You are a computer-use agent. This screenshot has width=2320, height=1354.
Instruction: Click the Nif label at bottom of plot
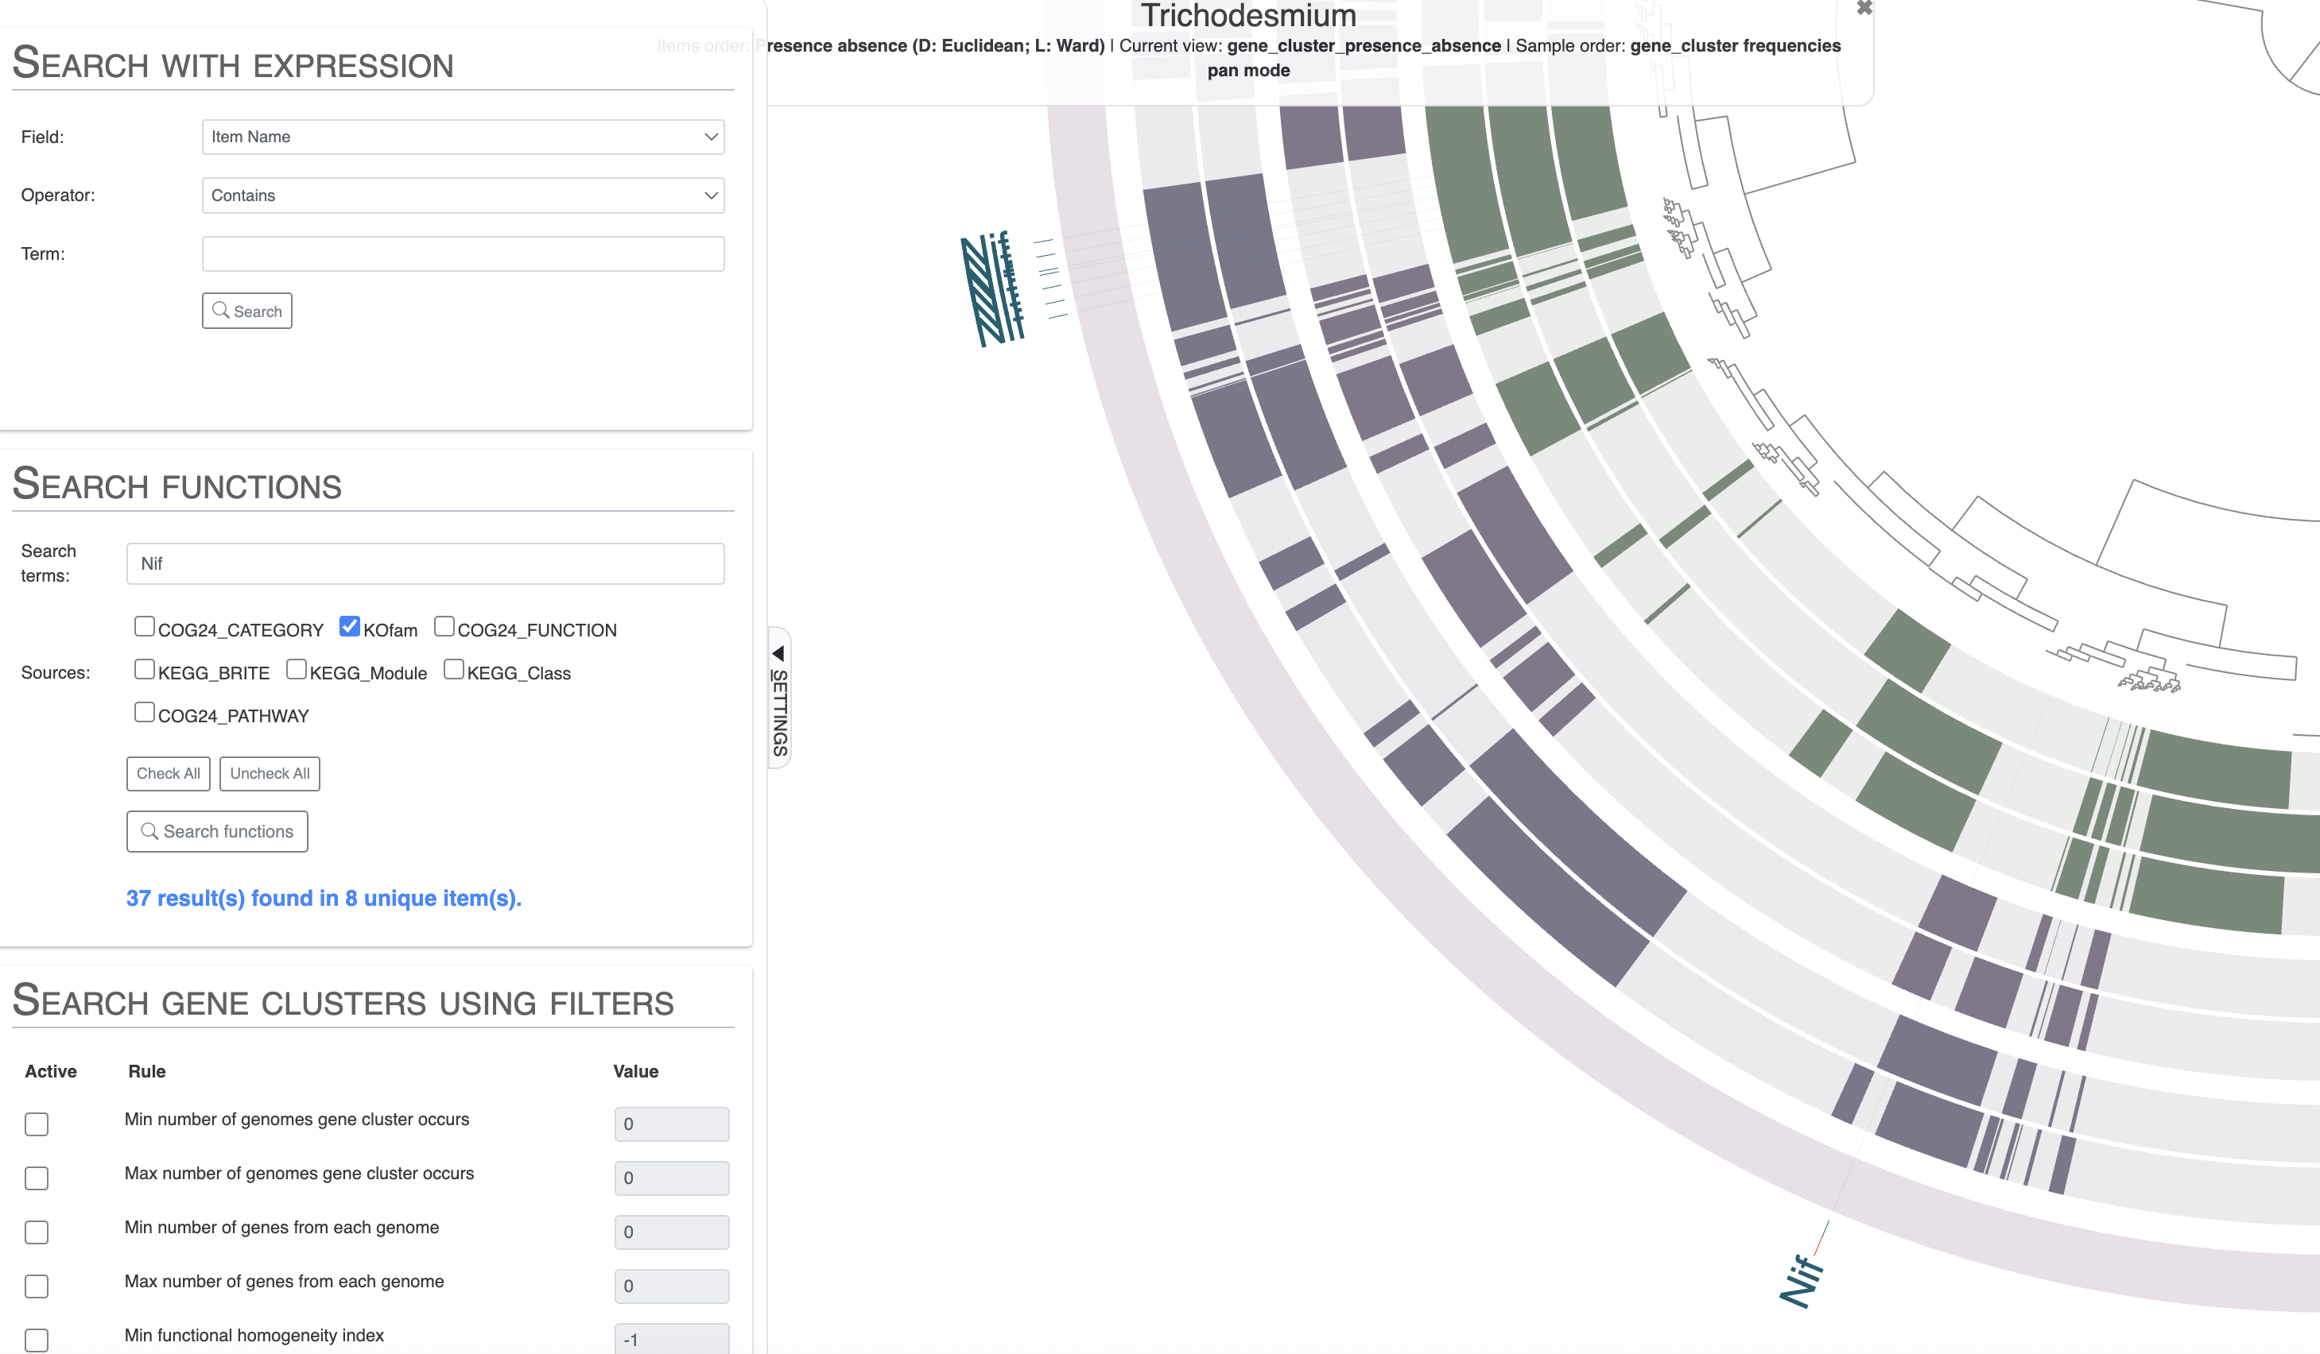(1801, 1280)
